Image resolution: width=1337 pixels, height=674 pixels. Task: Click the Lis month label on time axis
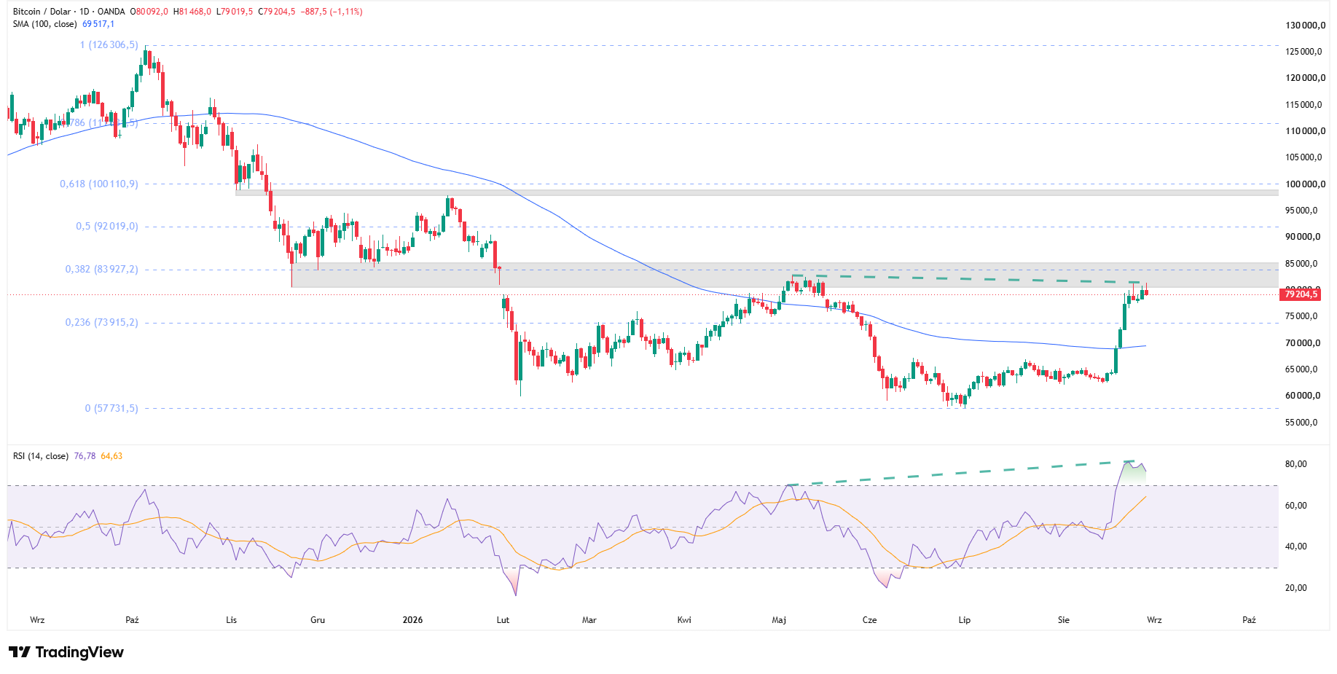pyautogui.click(x=232, y=620)
